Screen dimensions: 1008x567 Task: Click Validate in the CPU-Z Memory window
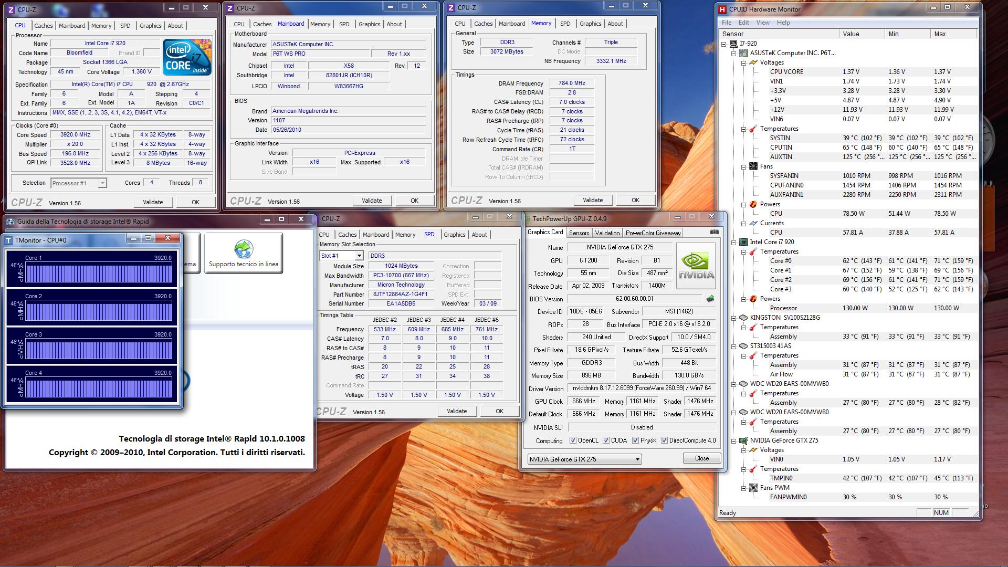pyautogui.click(x=593, y=200)
